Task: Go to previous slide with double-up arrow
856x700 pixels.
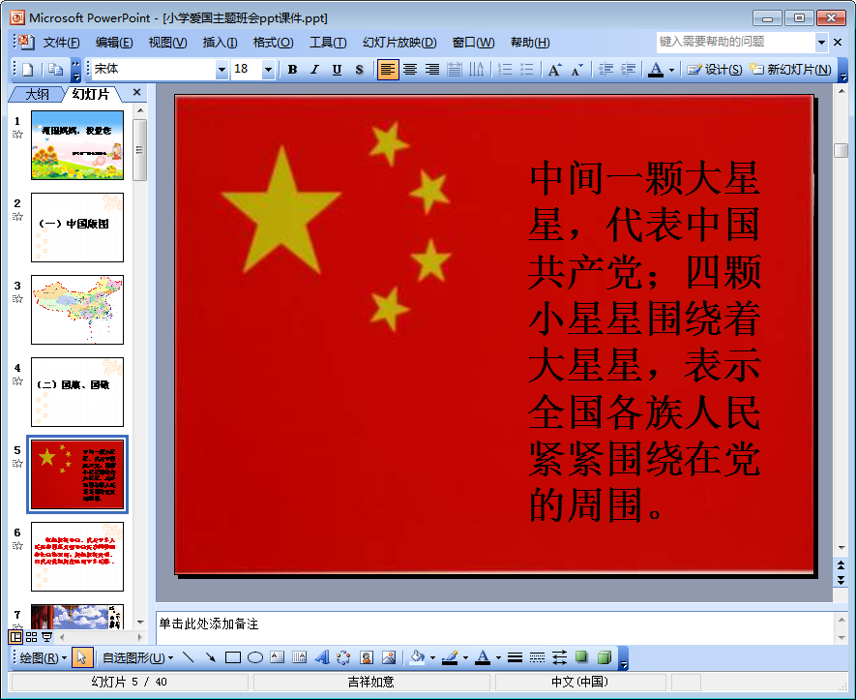Action: pos(841,565)
